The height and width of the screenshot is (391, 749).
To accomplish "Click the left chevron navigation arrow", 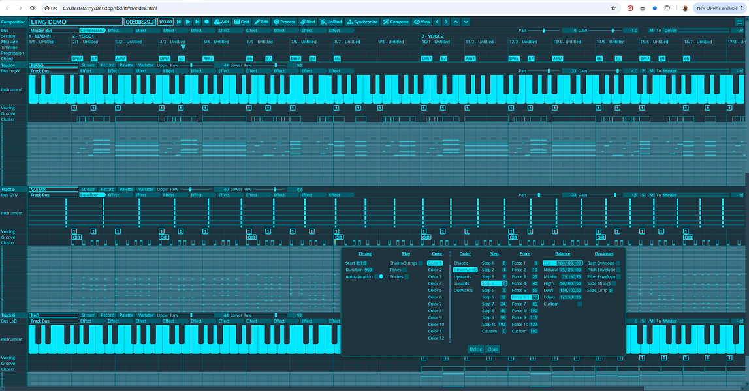I will [x=437, y=22].
